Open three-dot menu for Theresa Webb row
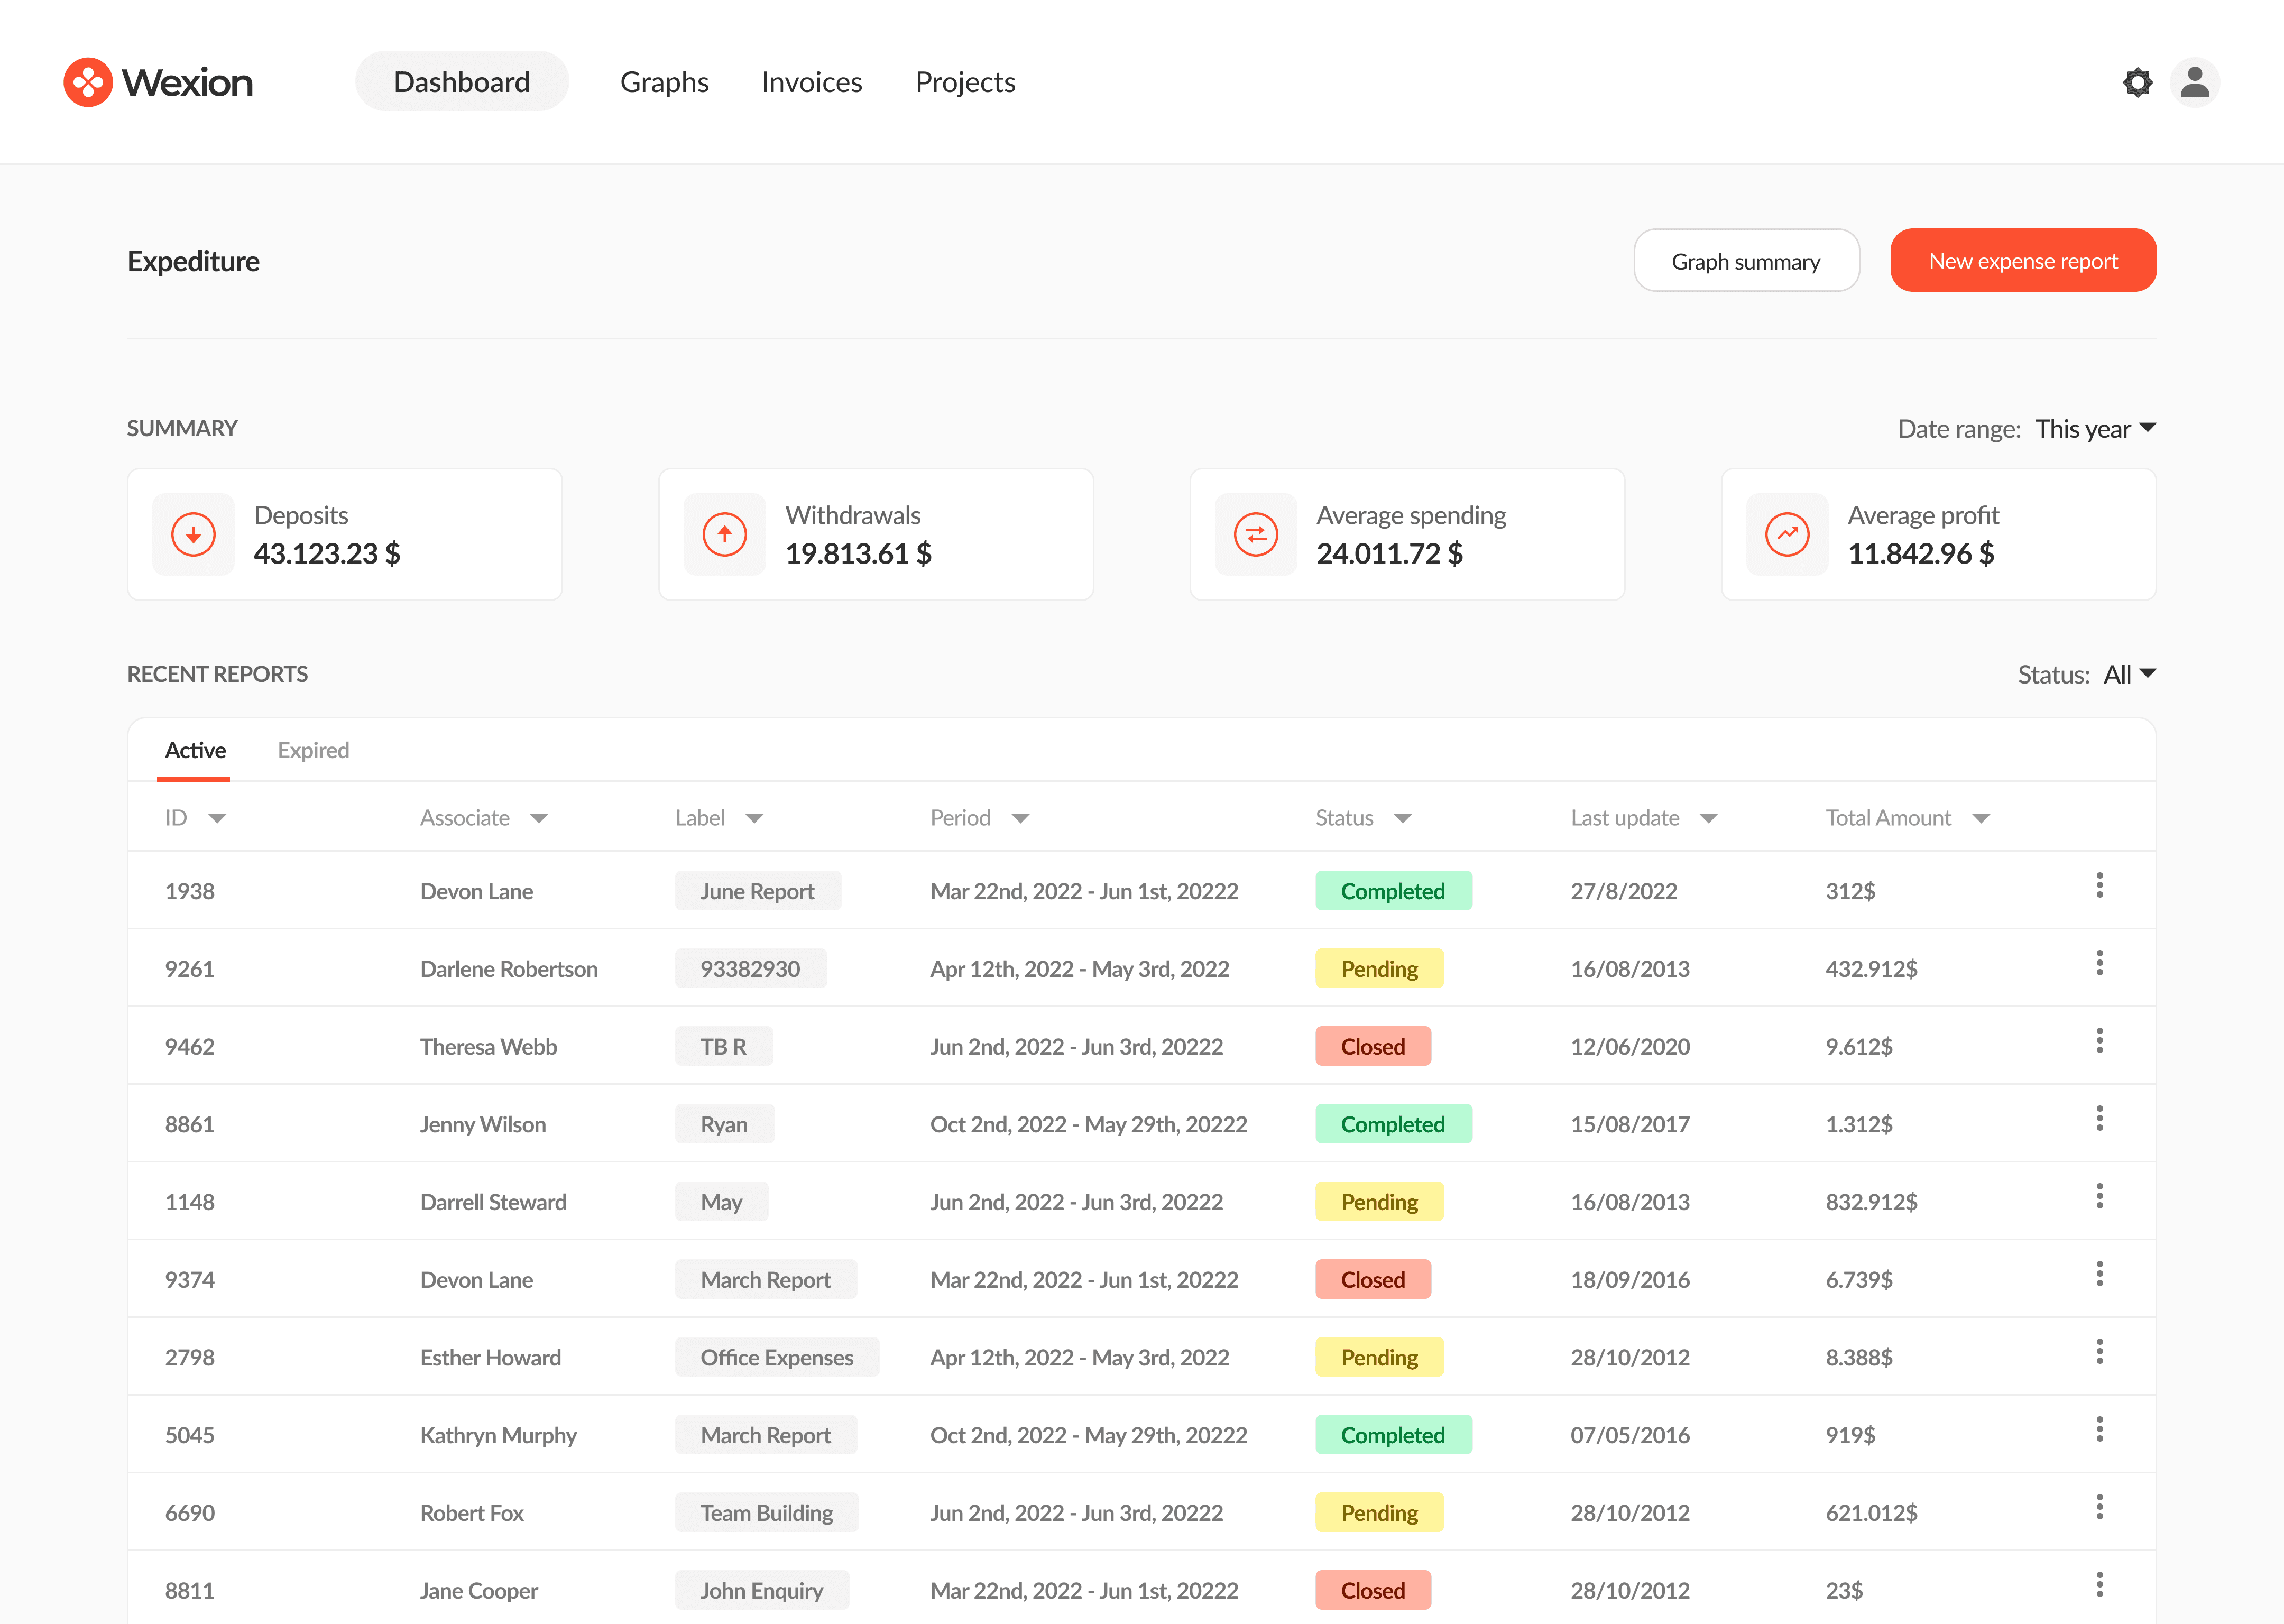 click(x=2099, y=1041)
